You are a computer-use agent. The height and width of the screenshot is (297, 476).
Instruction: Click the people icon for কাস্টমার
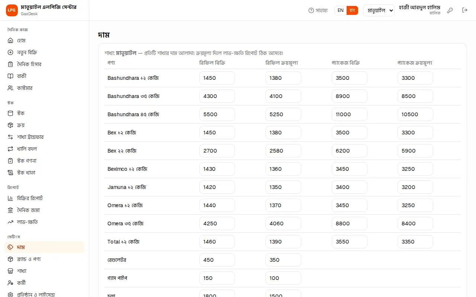(x=10, y=88)
